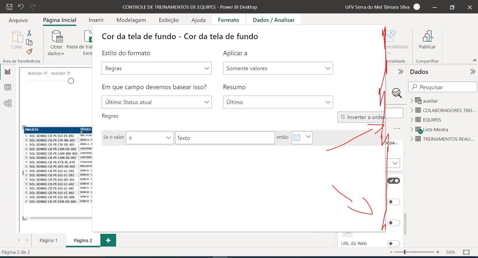Screen dimensions: 478x258
Task: Click the Undo arrow icon
Action: click(x=21, y=7)
